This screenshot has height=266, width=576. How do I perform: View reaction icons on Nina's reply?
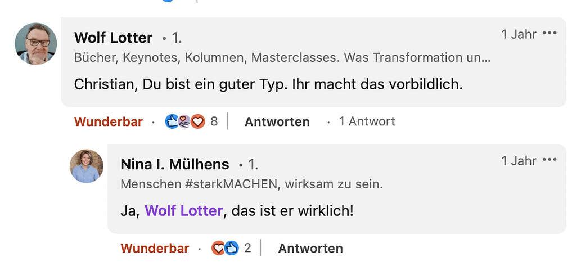226,248
